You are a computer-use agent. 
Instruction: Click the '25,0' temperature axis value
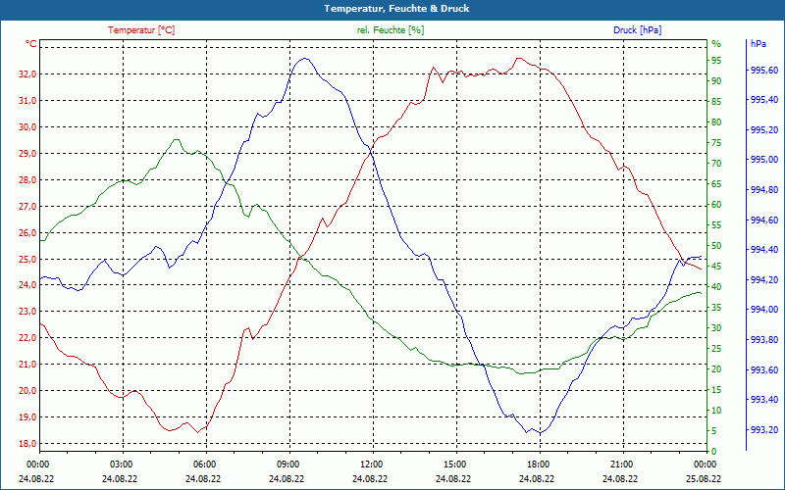tap(27, 260)
